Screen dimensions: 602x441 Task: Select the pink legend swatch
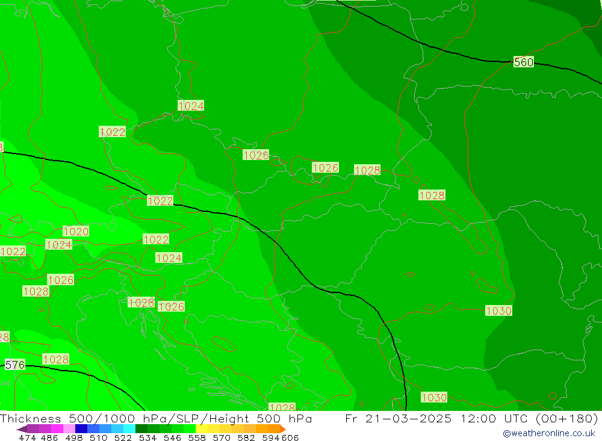69,429
